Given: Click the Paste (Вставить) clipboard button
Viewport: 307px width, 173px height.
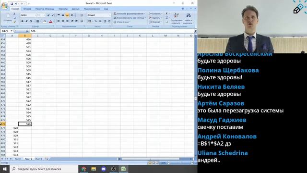Looking at the screenshot, I should tap(8, 18).
